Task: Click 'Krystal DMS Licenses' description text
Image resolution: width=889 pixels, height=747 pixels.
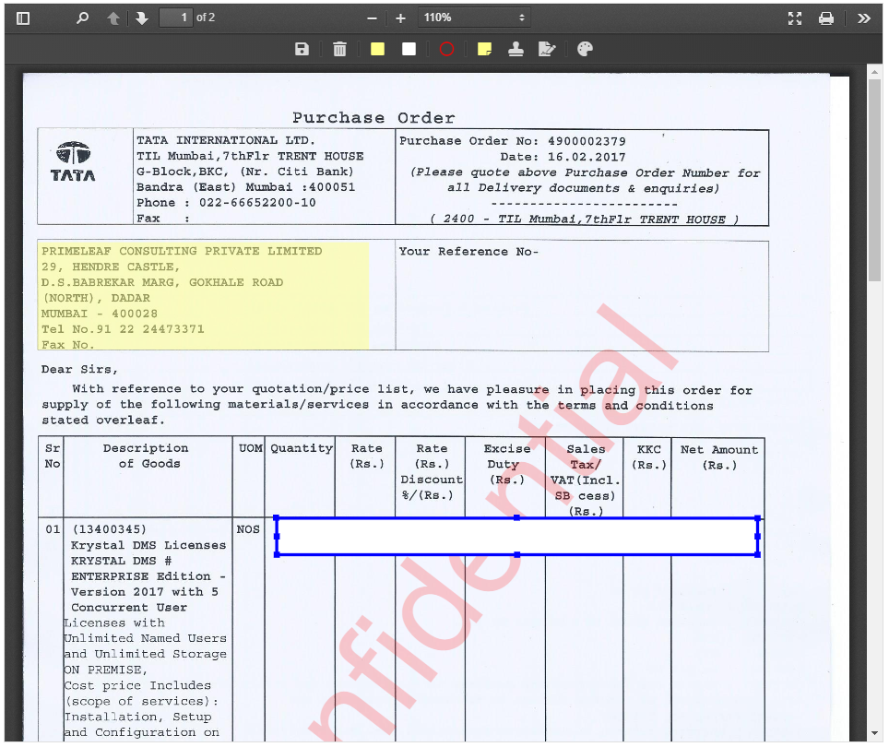Action: coord(148,545)
